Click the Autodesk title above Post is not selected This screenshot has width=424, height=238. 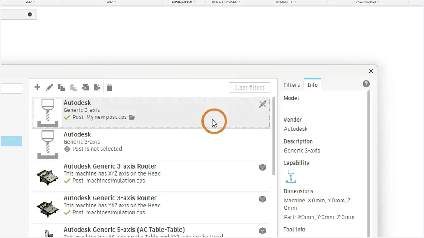[x=77, y=134]
